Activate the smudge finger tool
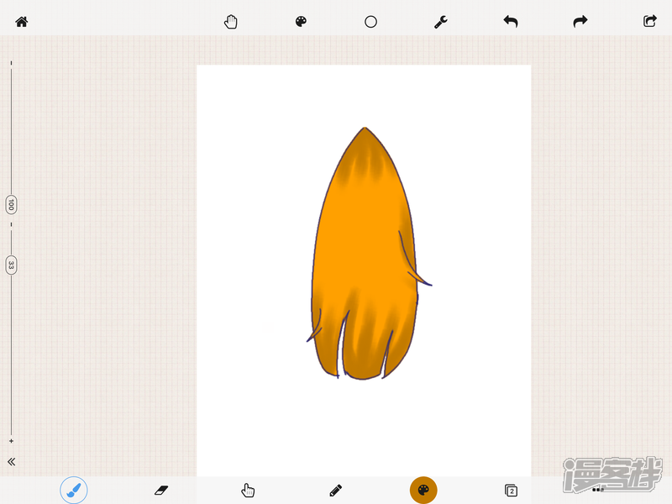 (x=248, y=490)
